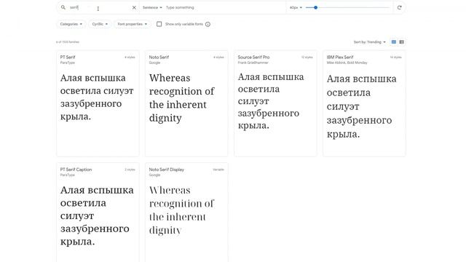Open the Sentence preview type dropdown
This screenshot has height=262, width=466.
[x=152, y=7]
